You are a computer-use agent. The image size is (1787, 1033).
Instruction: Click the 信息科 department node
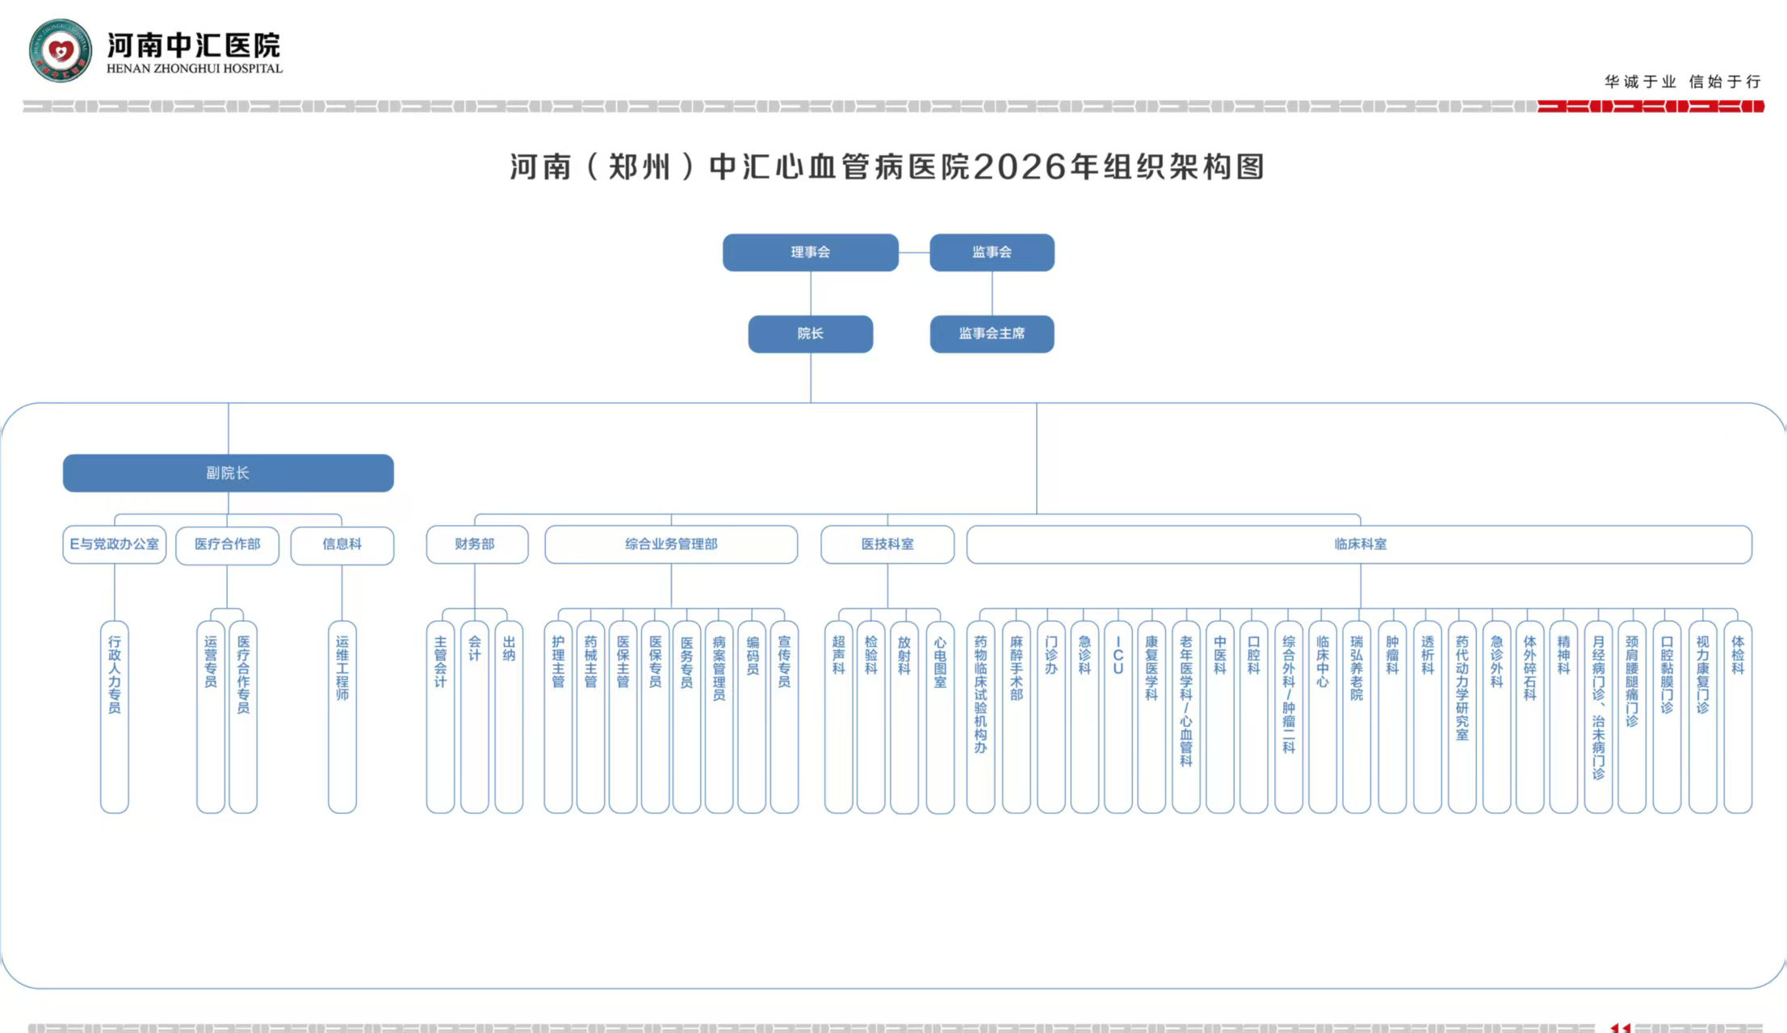pyautogui.click(x=342, y=545)
